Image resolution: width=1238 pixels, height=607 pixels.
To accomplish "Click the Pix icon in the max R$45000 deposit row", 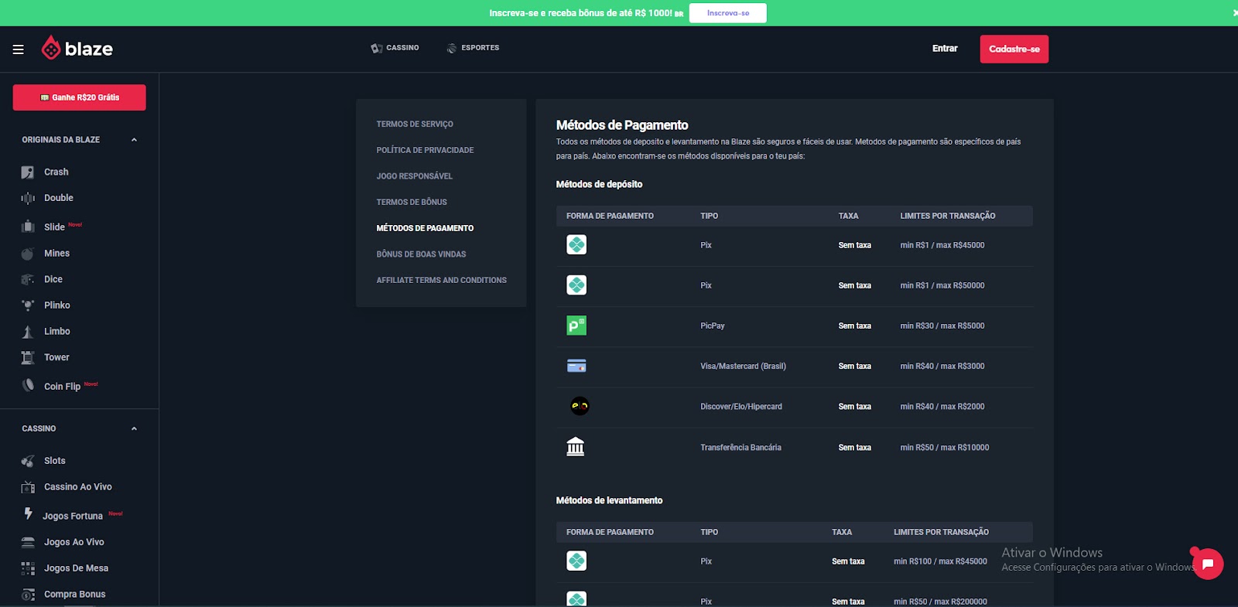I will (576, 245).
